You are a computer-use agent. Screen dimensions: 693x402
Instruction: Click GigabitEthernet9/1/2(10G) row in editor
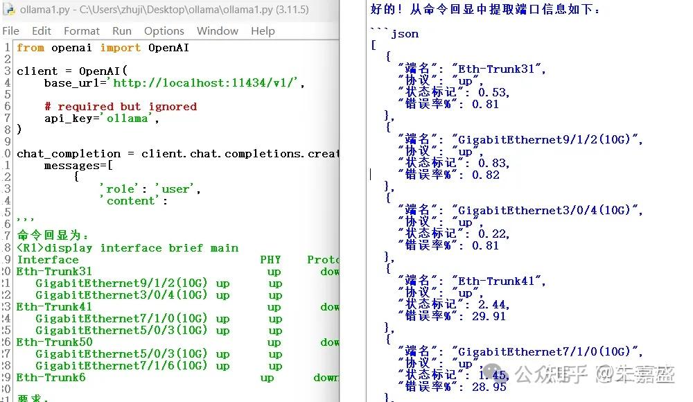tap(159, 283)
